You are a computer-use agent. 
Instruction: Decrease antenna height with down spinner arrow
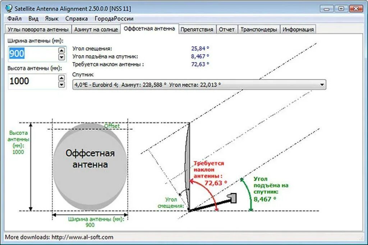click(61, 84)
